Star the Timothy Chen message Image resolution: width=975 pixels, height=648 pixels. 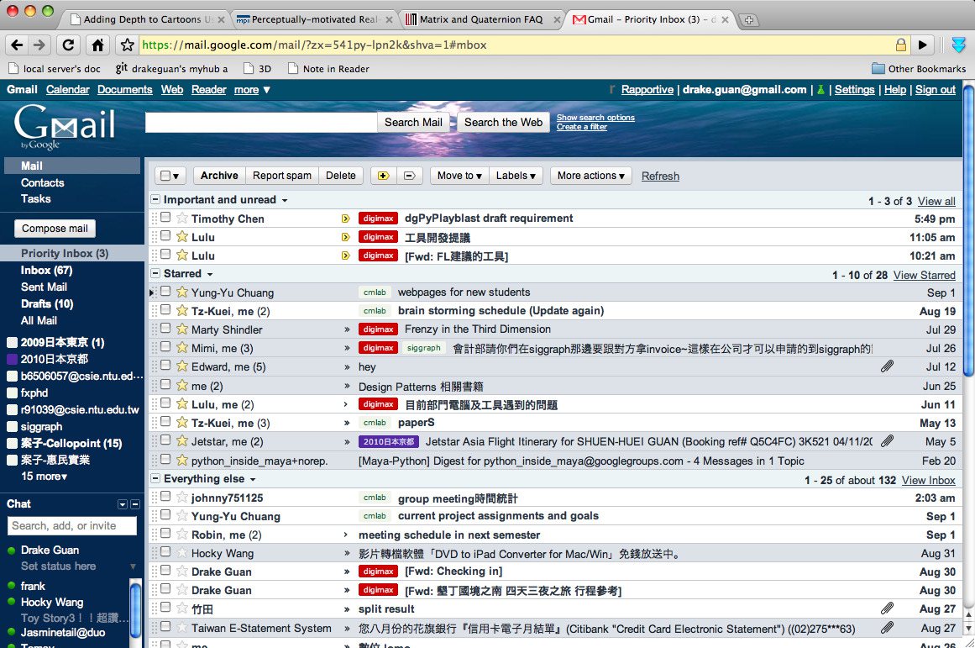182,218
